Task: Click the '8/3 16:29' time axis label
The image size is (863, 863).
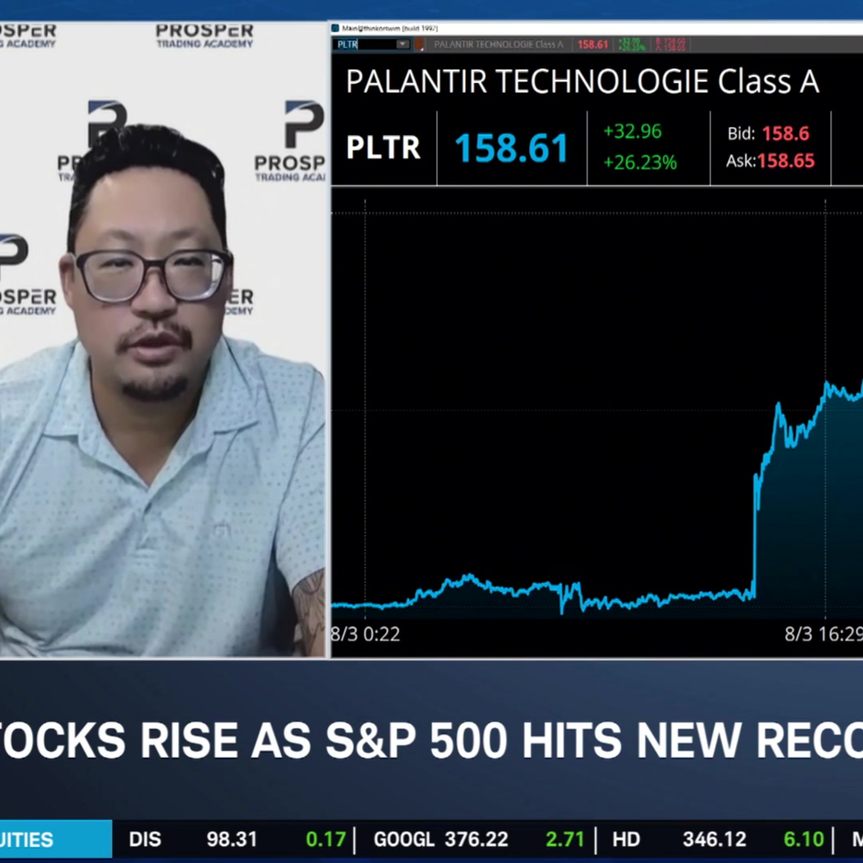Action: (824, 634)
